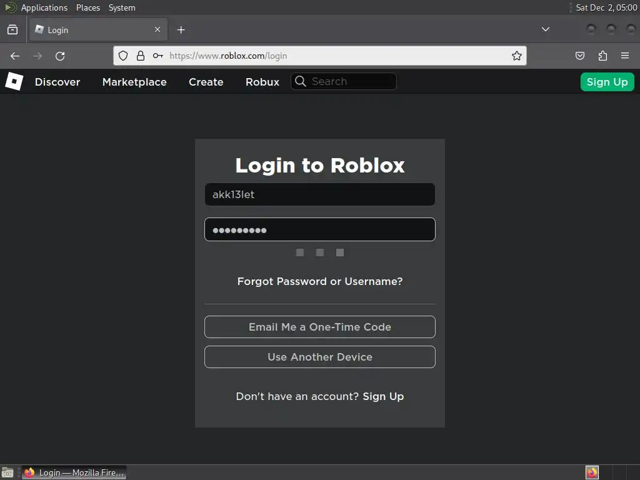Viewport: 640px width, 480px height.
Task: Focus the username field with akk13let
Action: click(320, 194)
